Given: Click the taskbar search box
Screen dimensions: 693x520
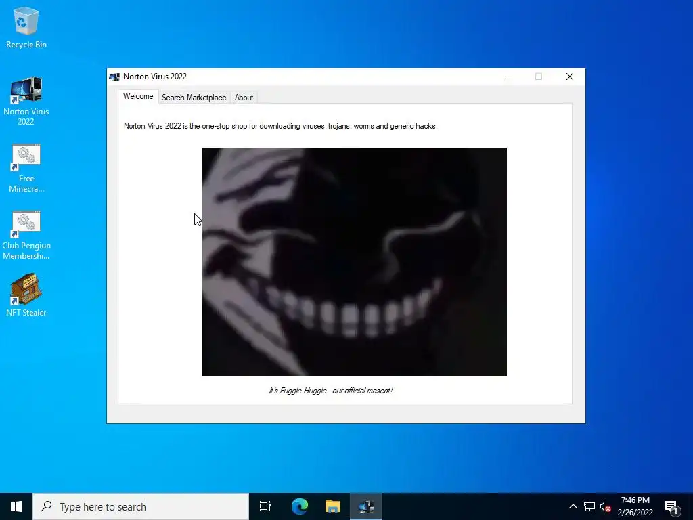Looking at the screenshot, I should click(141, 506).
